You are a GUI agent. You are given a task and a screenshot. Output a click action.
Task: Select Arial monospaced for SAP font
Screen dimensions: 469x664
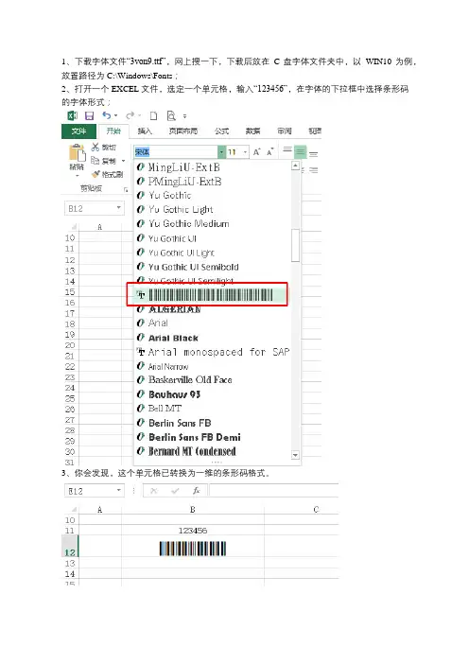coord(213,352)
